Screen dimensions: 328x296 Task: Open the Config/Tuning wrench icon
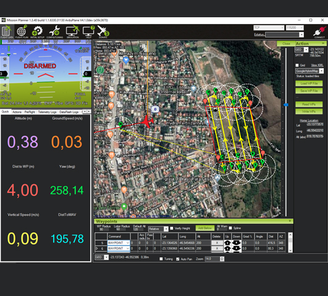click(x=54, y=31)
